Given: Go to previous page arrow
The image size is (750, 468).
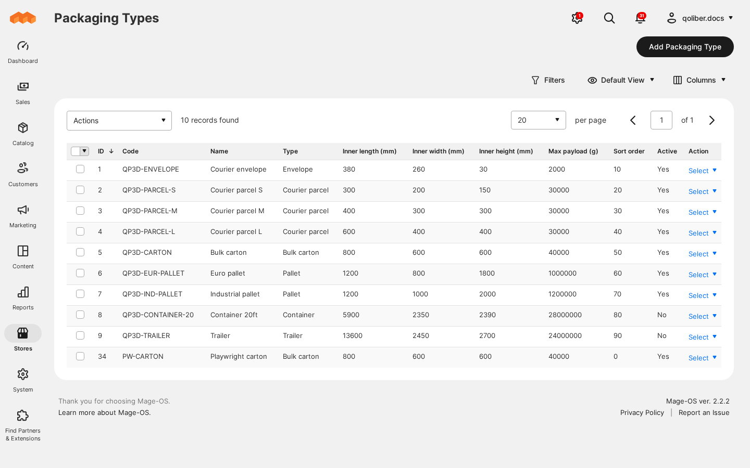Looking at the screenshot, I should tap(633, 120).
